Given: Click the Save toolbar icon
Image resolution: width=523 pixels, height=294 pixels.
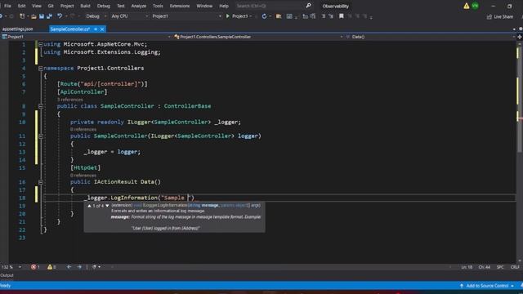Looking at the screenshot, I should point(42,16).
